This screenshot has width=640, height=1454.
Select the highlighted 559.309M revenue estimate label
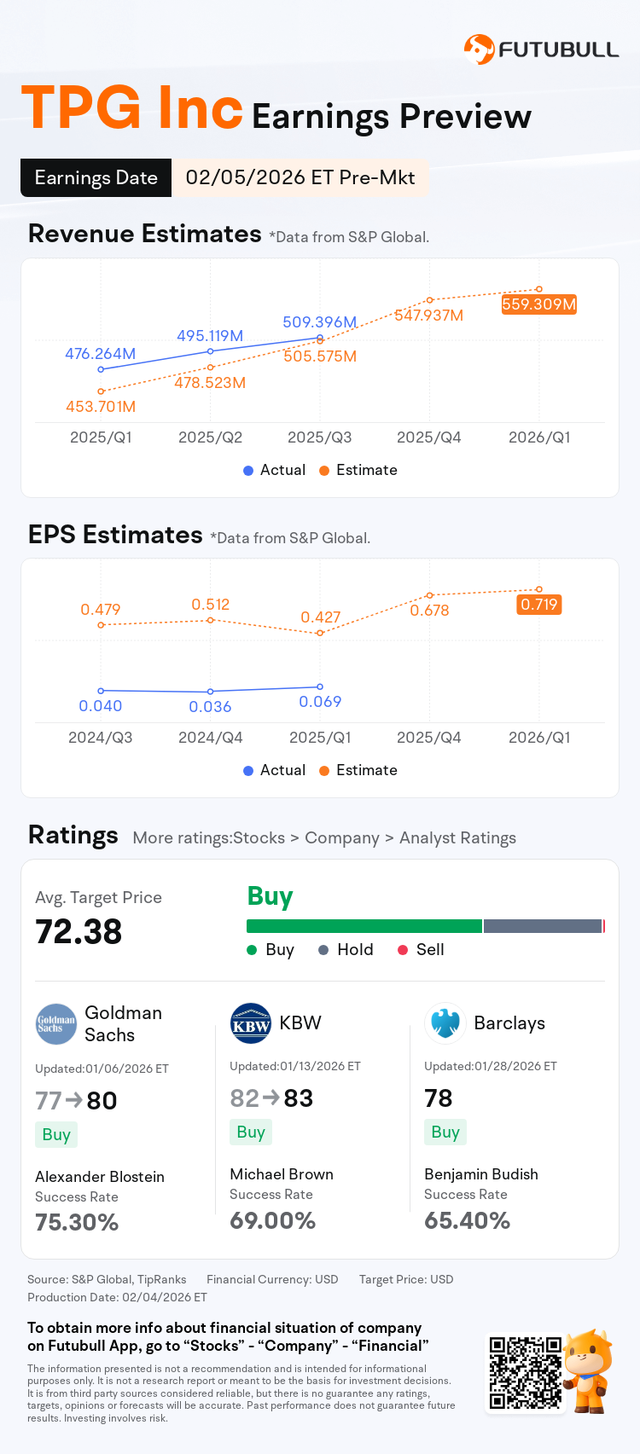click(x=539, y=304)
